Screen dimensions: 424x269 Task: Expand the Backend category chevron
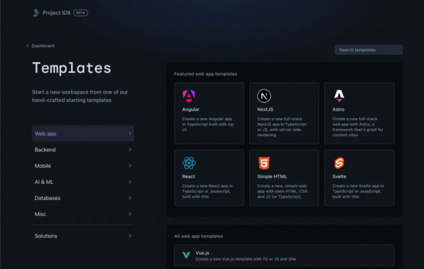coord(130,150)
